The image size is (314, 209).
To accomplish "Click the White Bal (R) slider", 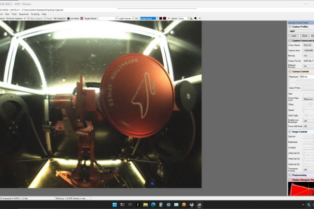I will pyautogui.click(x=308, y=153).
